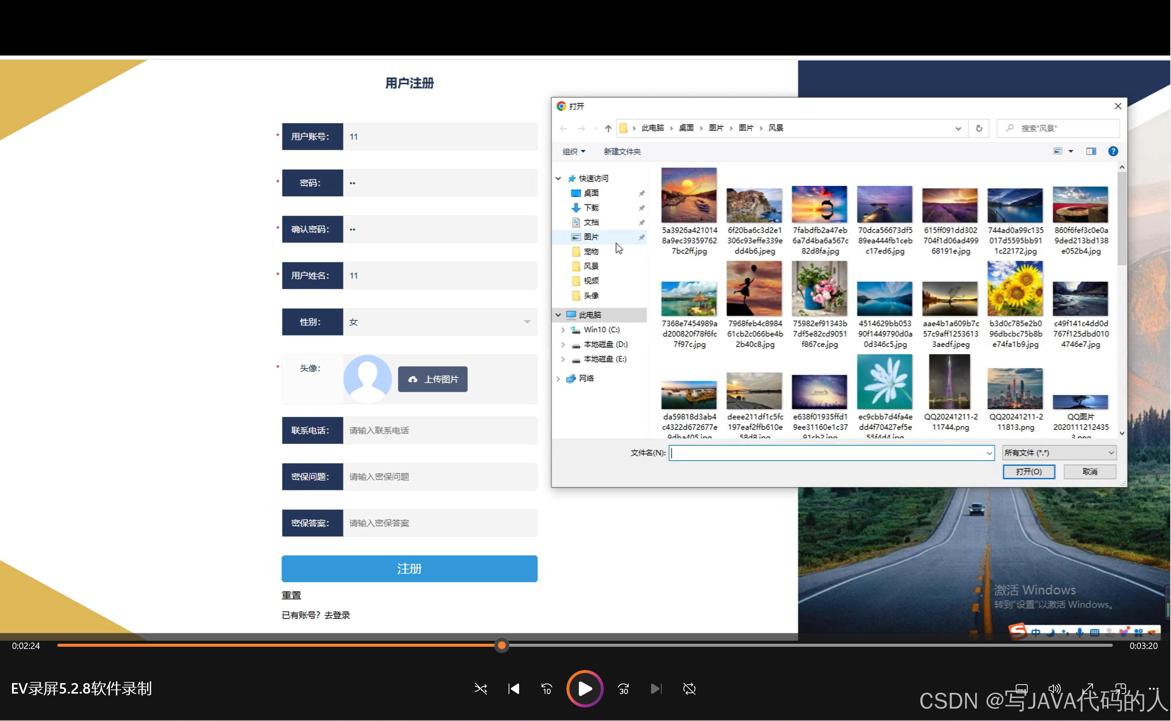The width and height of the screenshot is (1171, 721).
Task: Click the 去登录 login link
Action: tap(337, 615)
